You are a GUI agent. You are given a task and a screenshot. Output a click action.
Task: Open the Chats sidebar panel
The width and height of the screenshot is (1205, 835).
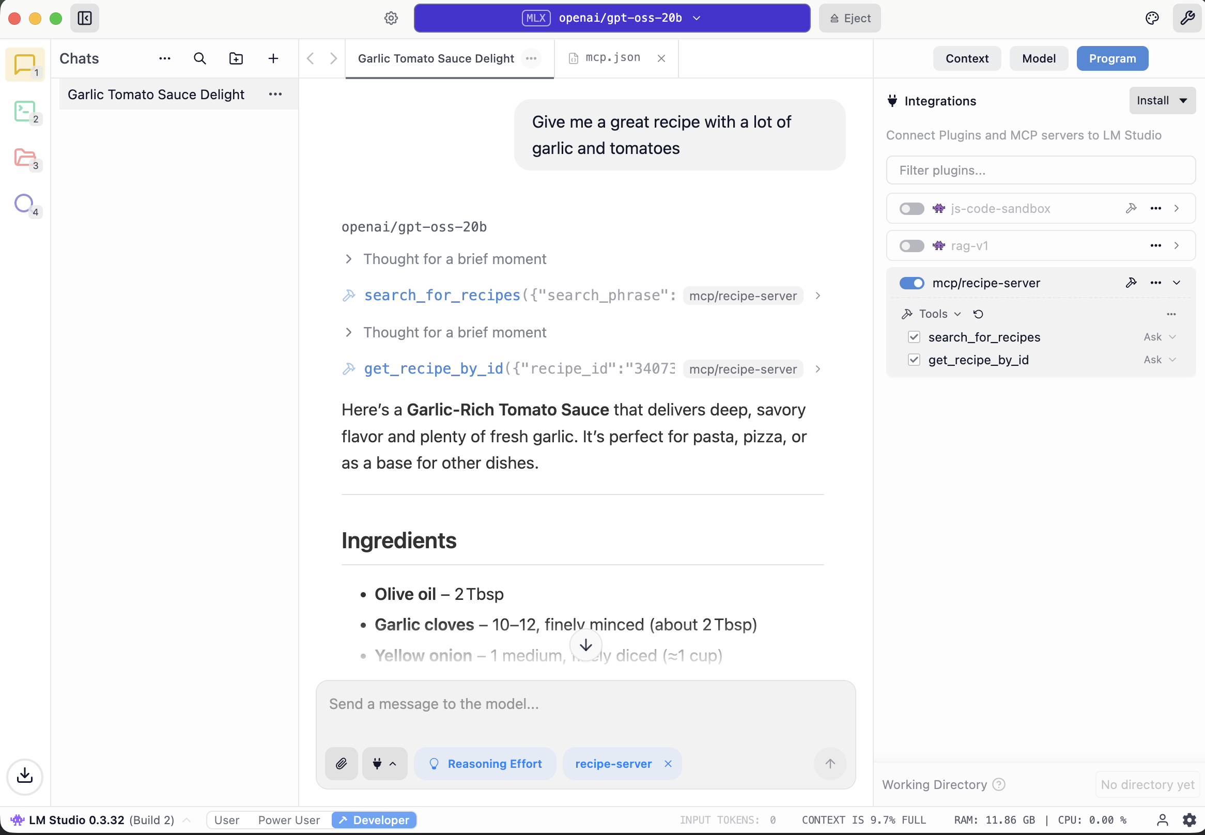click(25, 64)
